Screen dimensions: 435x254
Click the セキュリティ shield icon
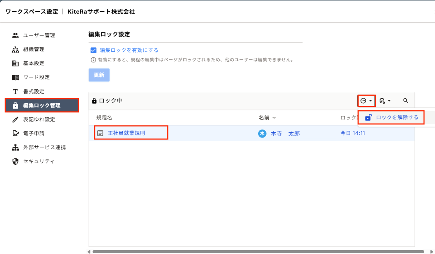click(15, 161)
